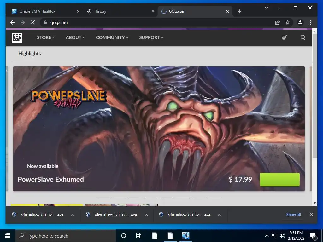The image size is (323, 242).
Task: View site info via the lock icon
Action: (x=45, y=22)
